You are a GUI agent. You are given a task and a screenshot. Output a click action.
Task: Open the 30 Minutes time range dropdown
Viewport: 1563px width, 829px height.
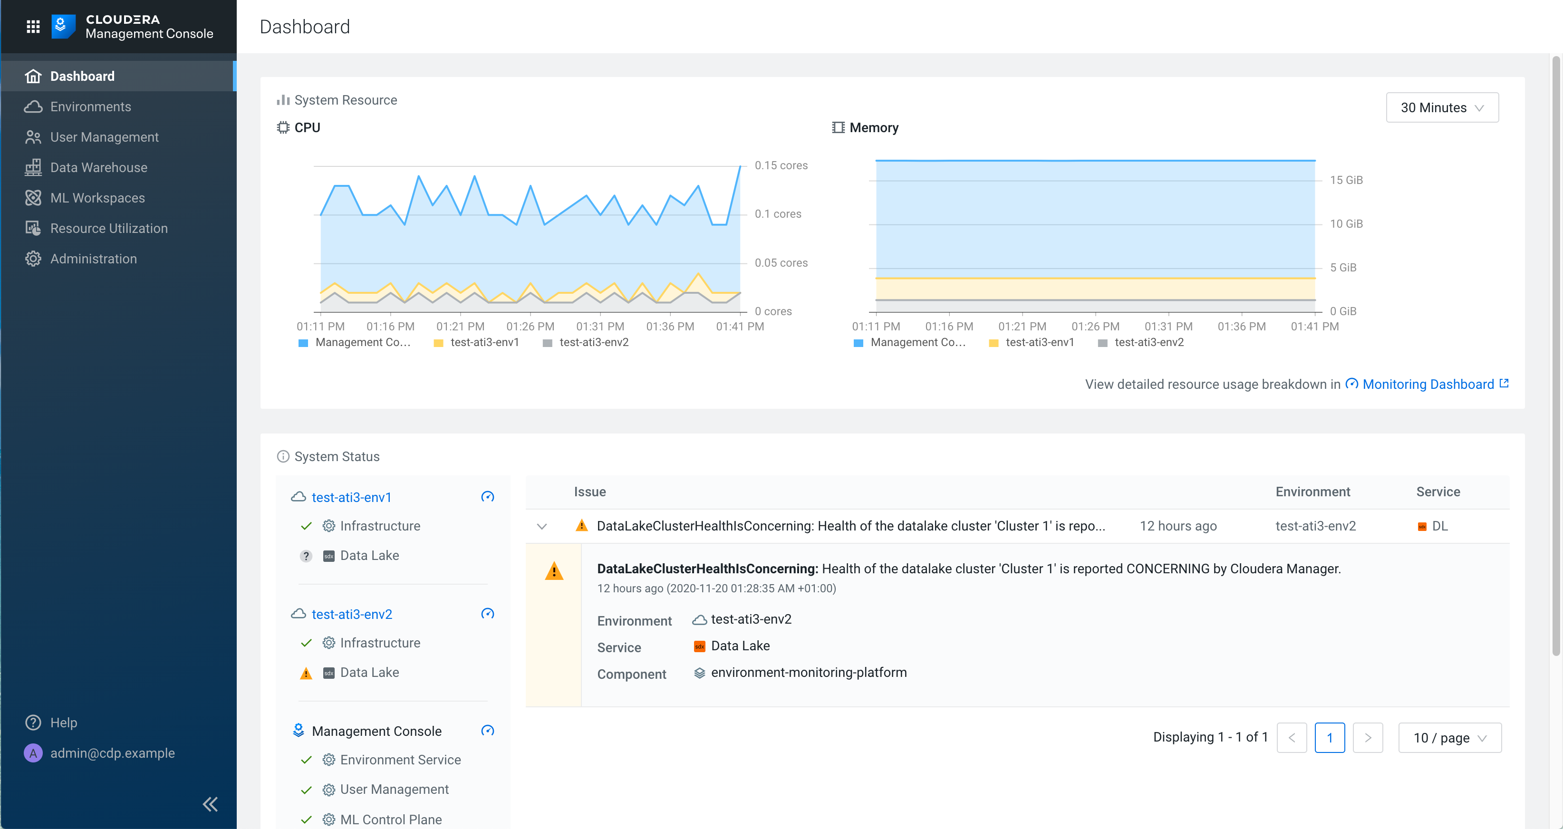coord(1442,107)
